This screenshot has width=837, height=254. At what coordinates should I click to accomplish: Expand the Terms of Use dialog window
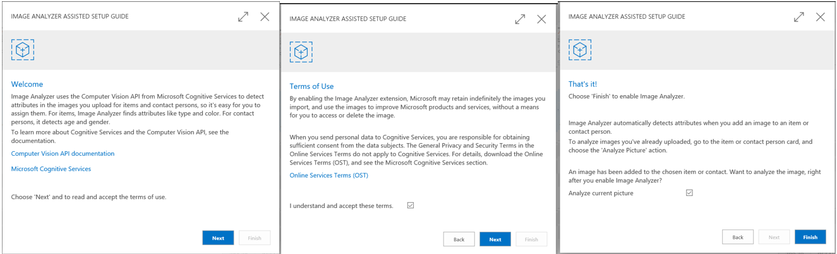pos(520,19)
